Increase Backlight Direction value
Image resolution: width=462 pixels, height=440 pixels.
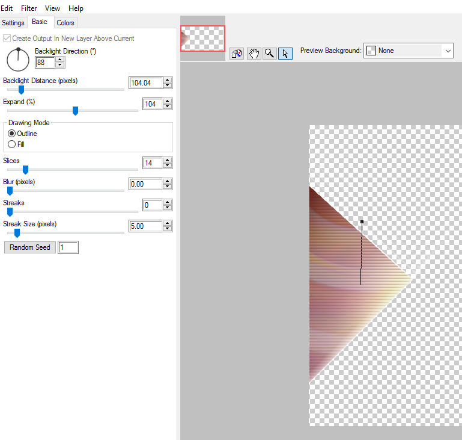point(60,60)
